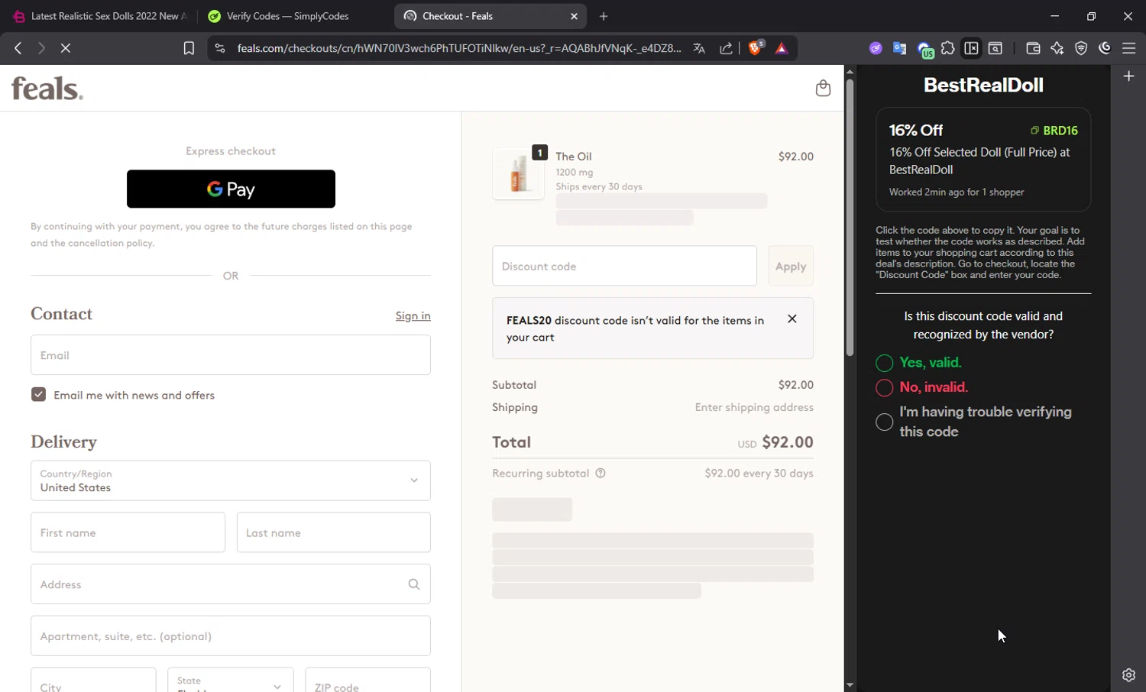The height and width of the screenshot is (692, 1146).
Task: Click the scrollbar down arrow
Action: [850, 685]
